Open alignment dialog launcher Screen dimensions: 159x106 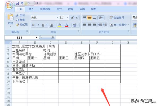point(128,32)
